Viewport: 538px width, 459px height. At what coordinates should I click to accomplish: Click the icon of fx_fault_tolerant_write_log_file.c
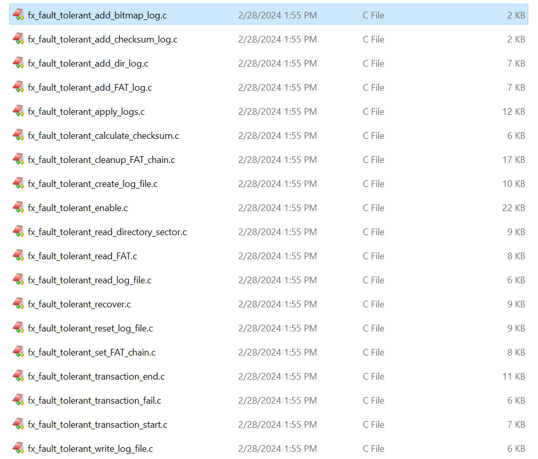coord(18,448)
